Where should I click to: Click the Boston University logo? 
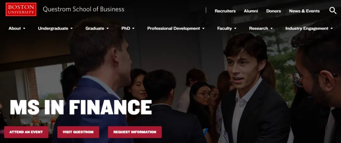[x=21, y=9]
